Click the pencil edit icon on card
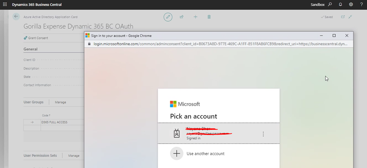Image resolution: width=367 pixels, height=168 pixels. coord(168,17)
